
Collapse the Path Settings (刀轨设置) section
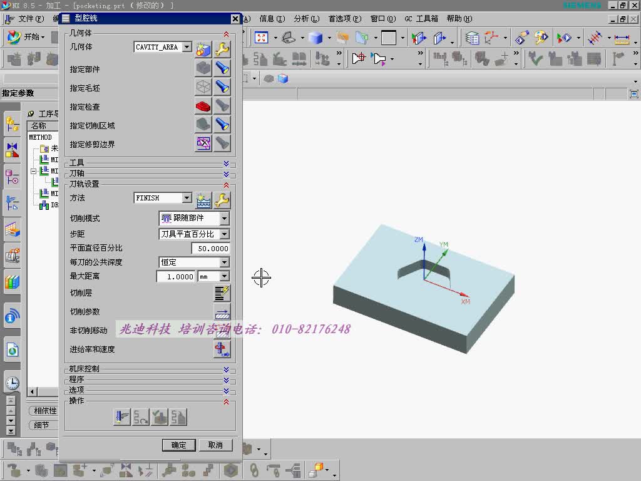pyautogui.click(x=226, y=185)
